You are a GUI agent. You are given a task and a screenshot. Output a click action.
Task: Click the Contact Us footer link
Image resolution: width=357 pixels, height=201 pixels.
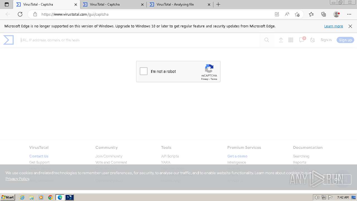tap(39, 156)
